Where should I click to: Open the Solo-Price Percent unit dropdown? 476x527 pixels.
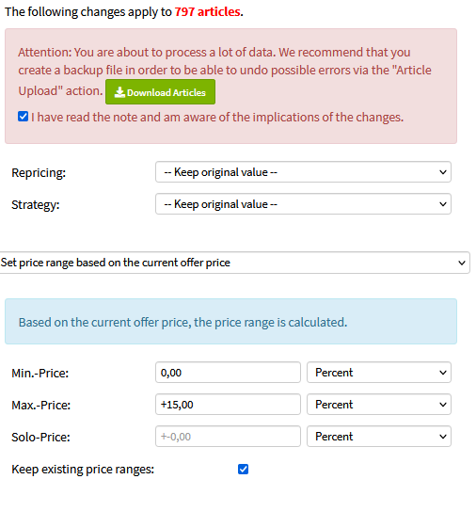click(x=379, y=437)
